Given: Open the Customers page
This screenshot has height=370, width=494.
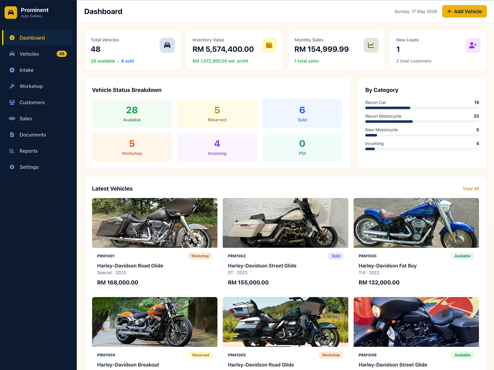Looking at the screenshot, I should (37, 102).
